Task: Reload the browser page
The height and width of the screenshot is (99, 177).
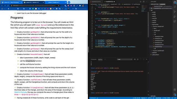Action: click(x=8, y=5)
